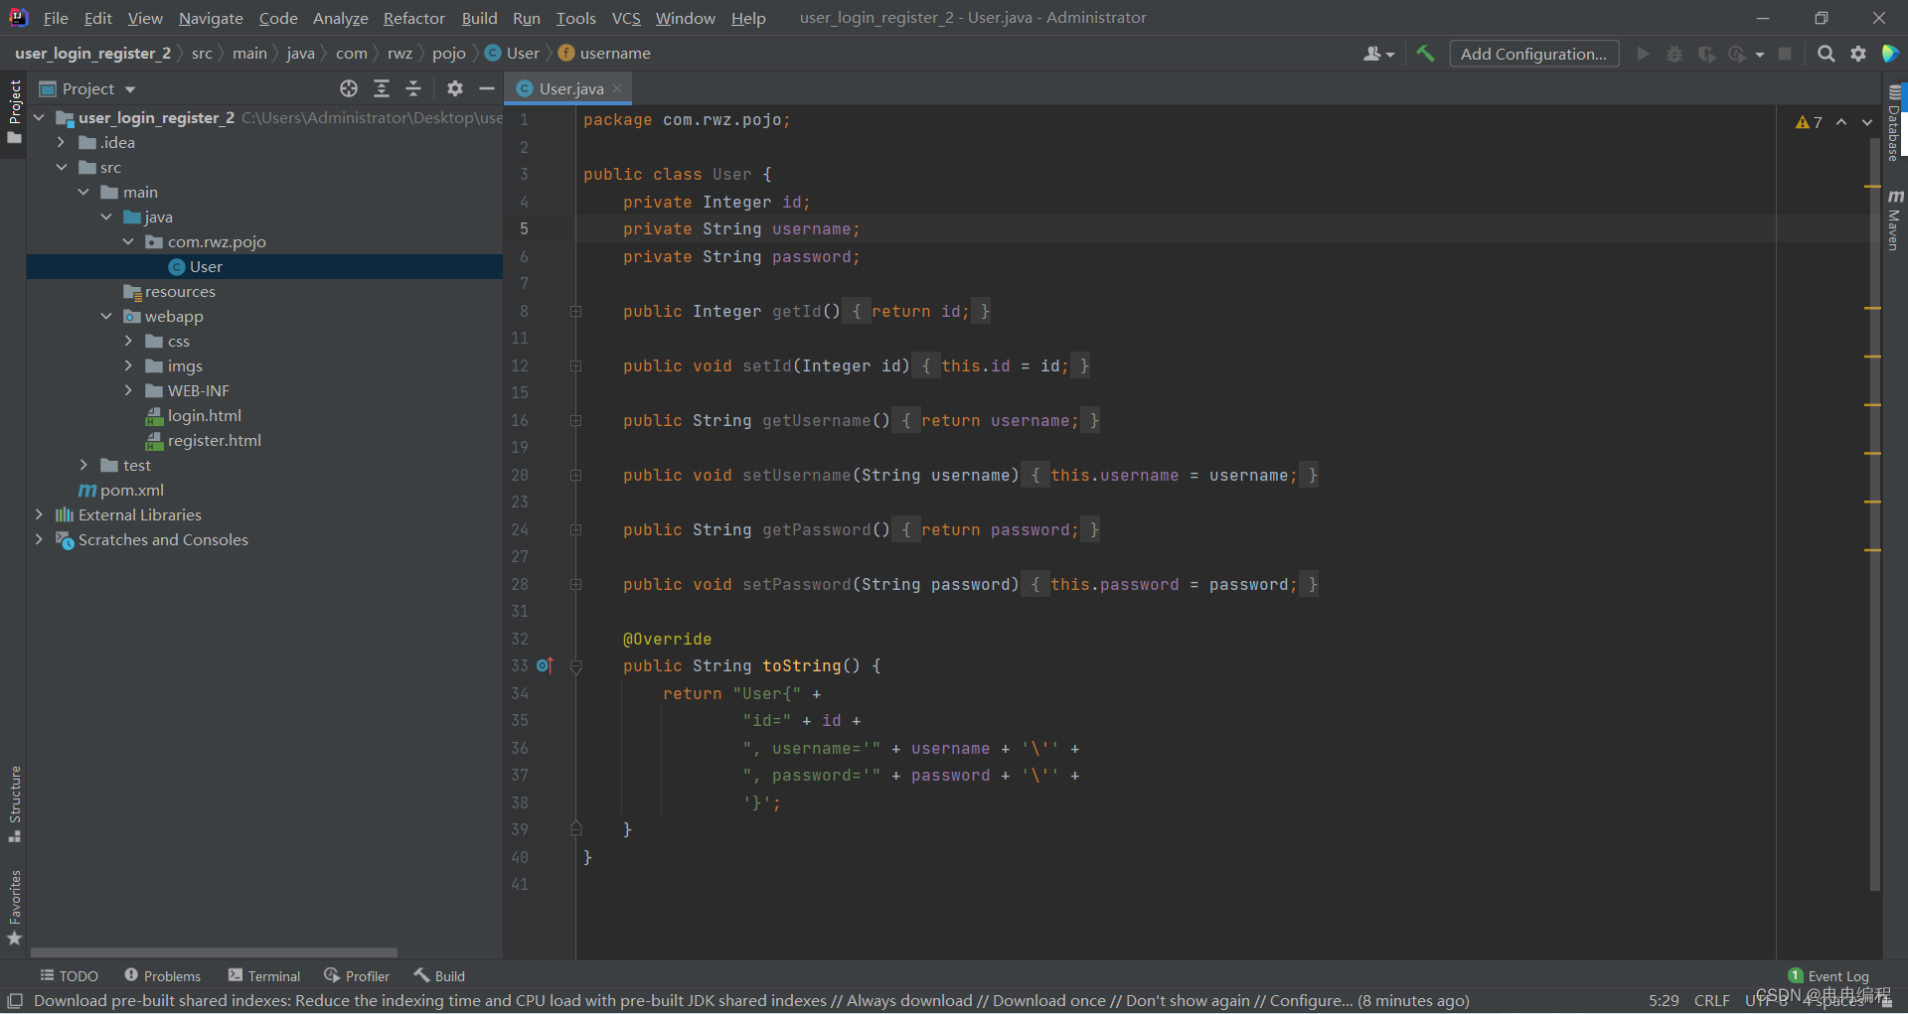
Task: Open the user account dropdown near Add Configuration
Action: tap(1379, 54)
